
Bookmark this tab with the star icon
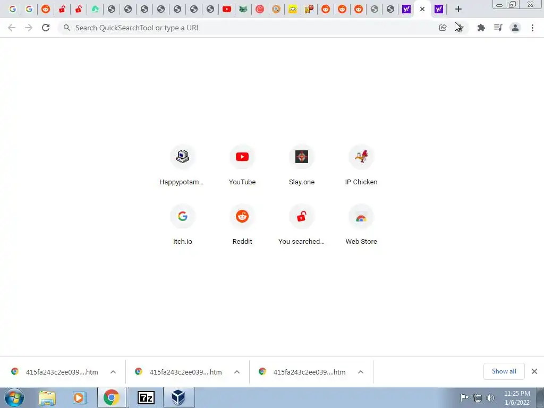(x=460, y=28)
